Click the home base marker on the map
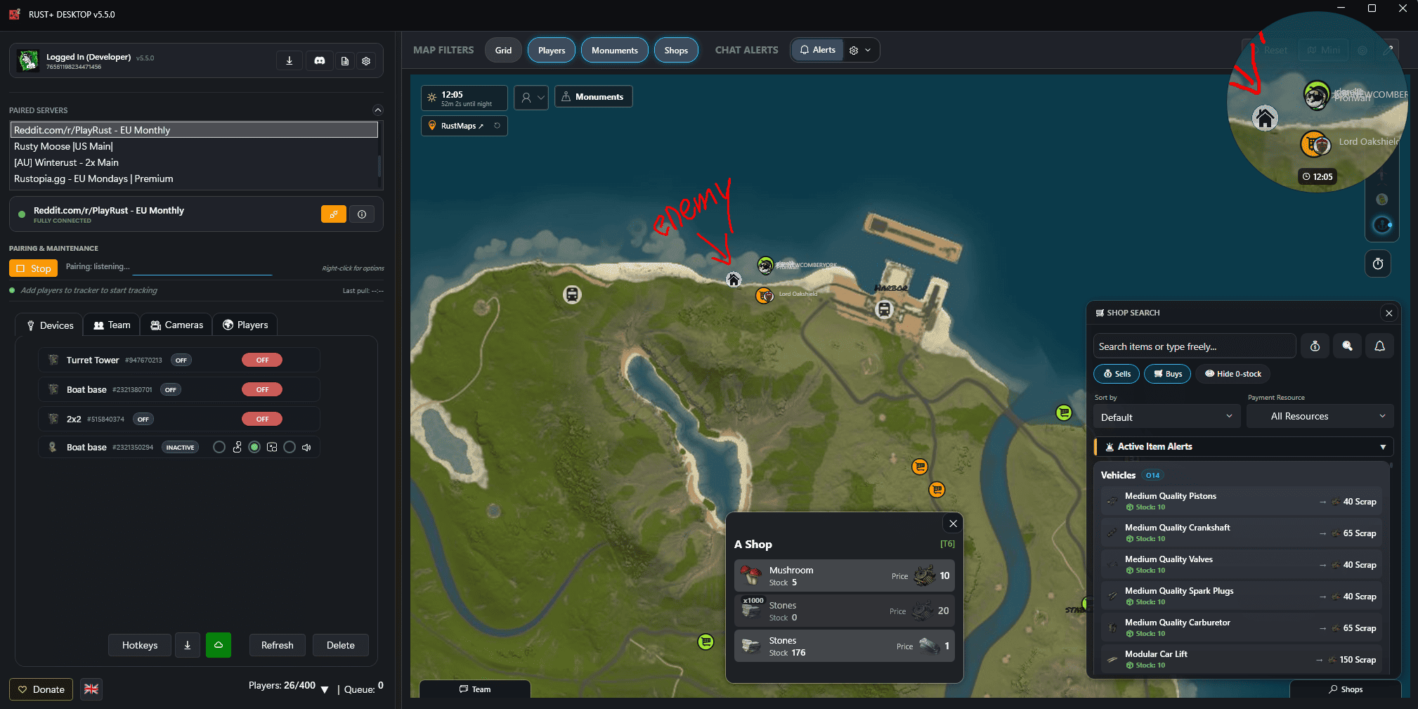The width and height of the screenshot is (1418, 709). (x=734, y=280)
